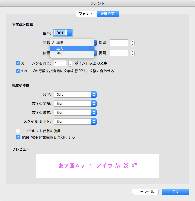The width and height of the screenshot is (195, 201).
Task: Open the 合字 dropdown
Action: 75,95
